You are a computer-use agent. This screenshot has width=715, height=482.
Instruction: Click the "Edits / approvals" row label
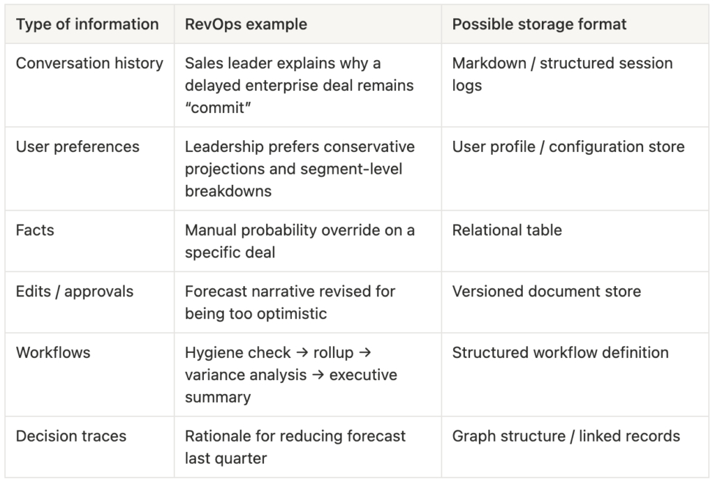pos(74,292)
